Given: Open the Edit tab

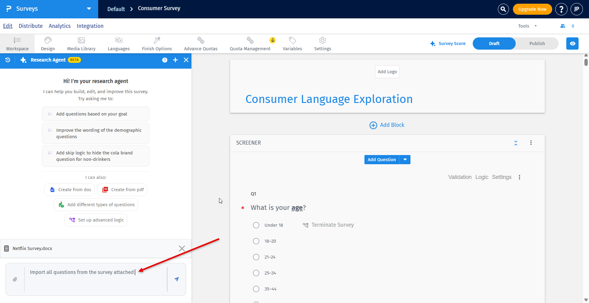Looking at the screenshot, I should tap(8, 26).
